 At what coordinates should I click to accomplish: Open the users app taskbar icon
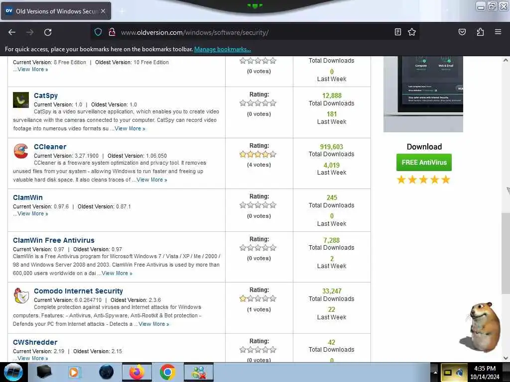199,372
